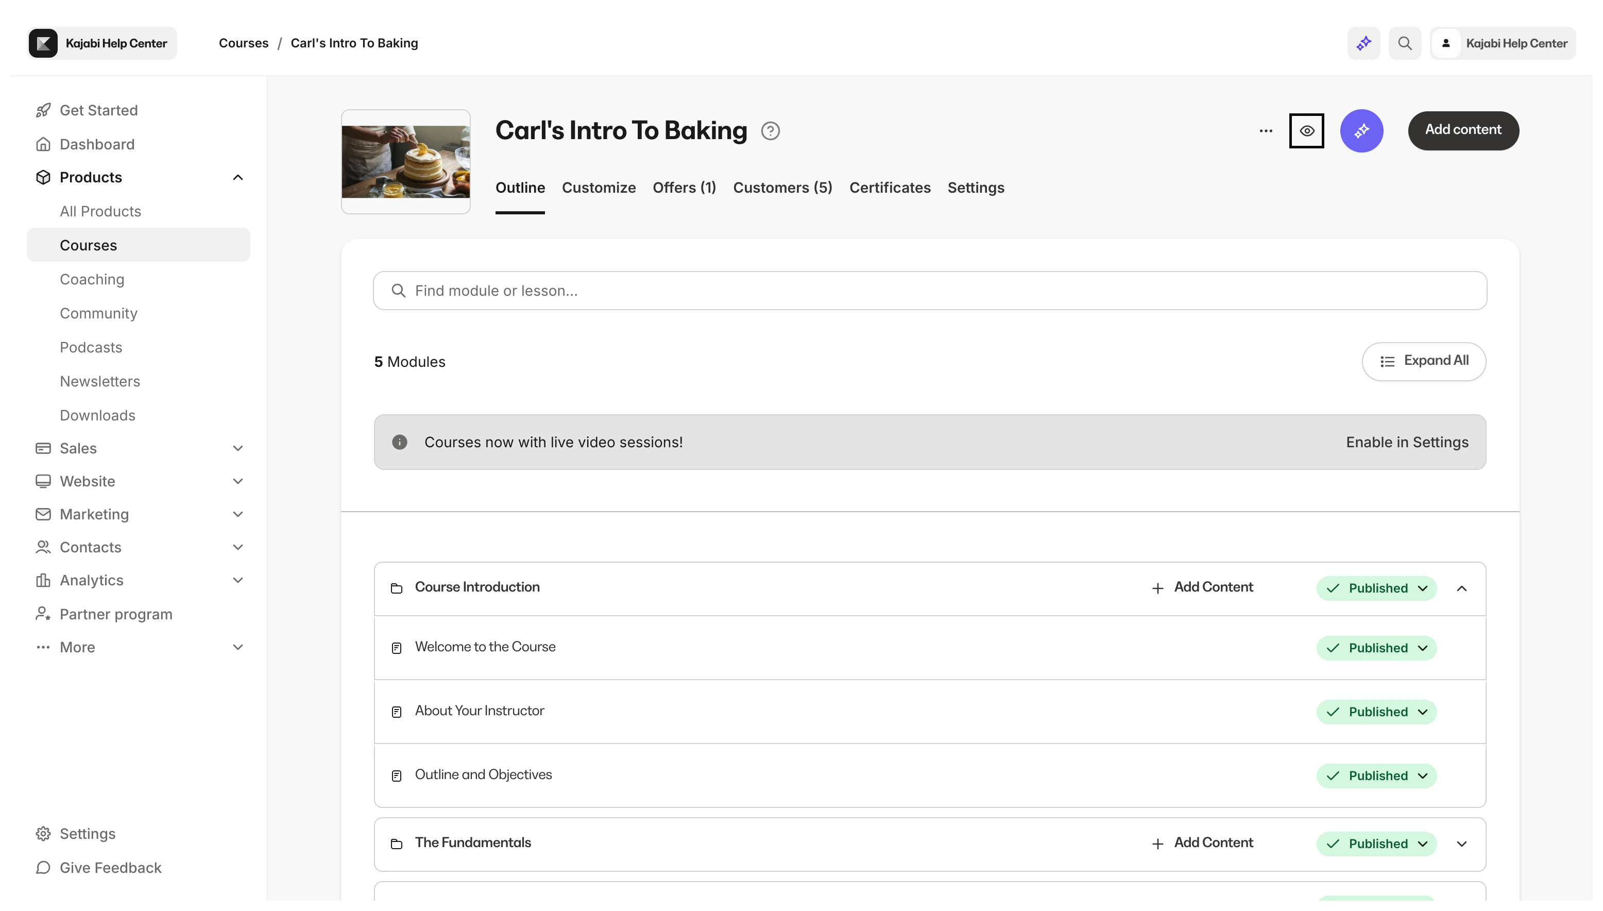Click the Kajabi logo icon
This screenshot has height=911, width=1603.
(x=43, y=43)
